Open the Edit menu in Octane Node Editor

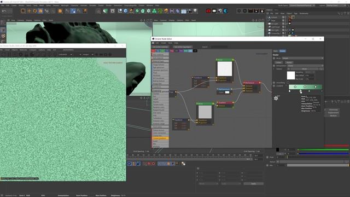coord(157,43)
